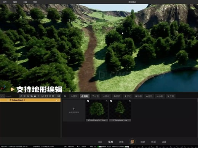Select the ST_OvalCamphorT_Low tree thumbnail
The width and height of the screenshot is (198, 148).
(97, 109)
